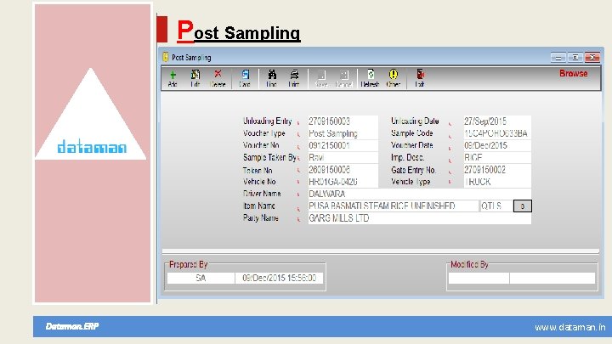Viewport: 612px width, 344px height.
Task: Click the Prepared By date-time field
Action: pyautogui.click(x=279, y=278)
